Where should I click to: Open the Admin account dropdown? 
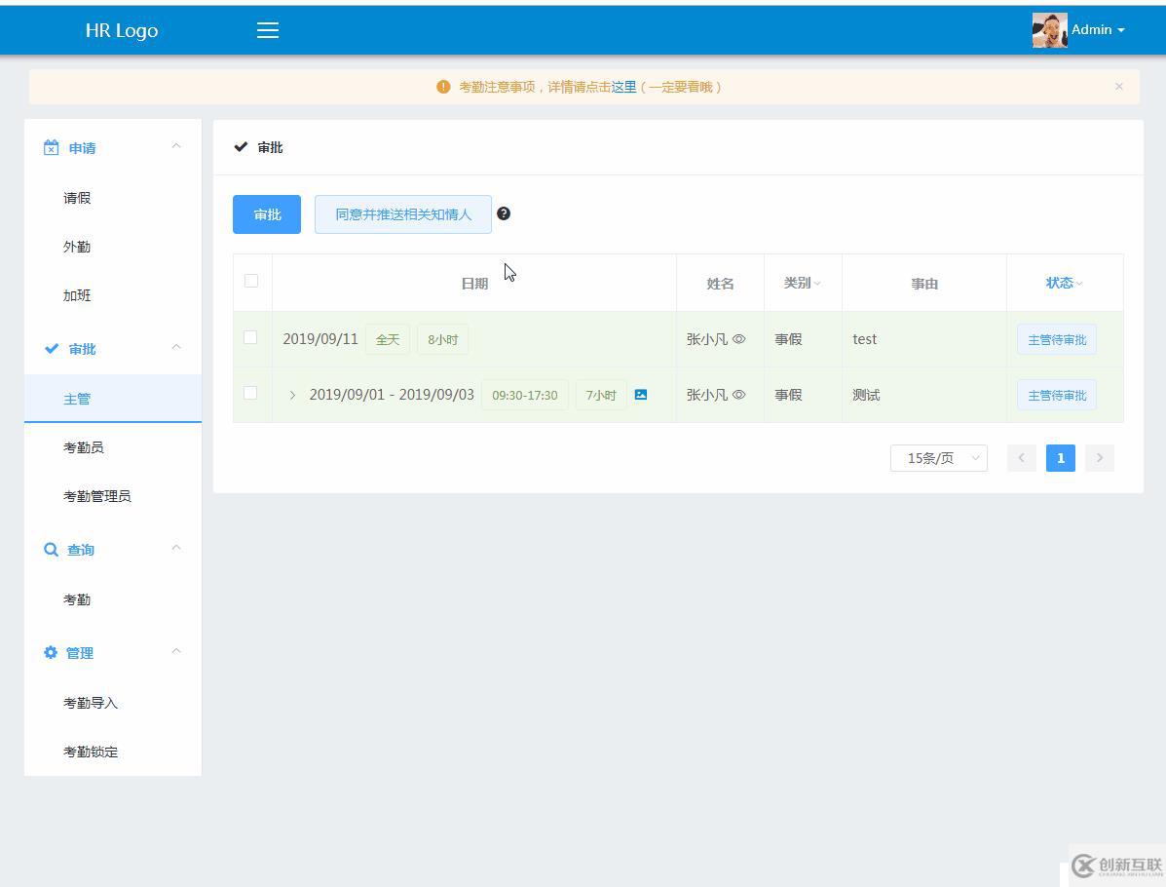pos(1092,29)
